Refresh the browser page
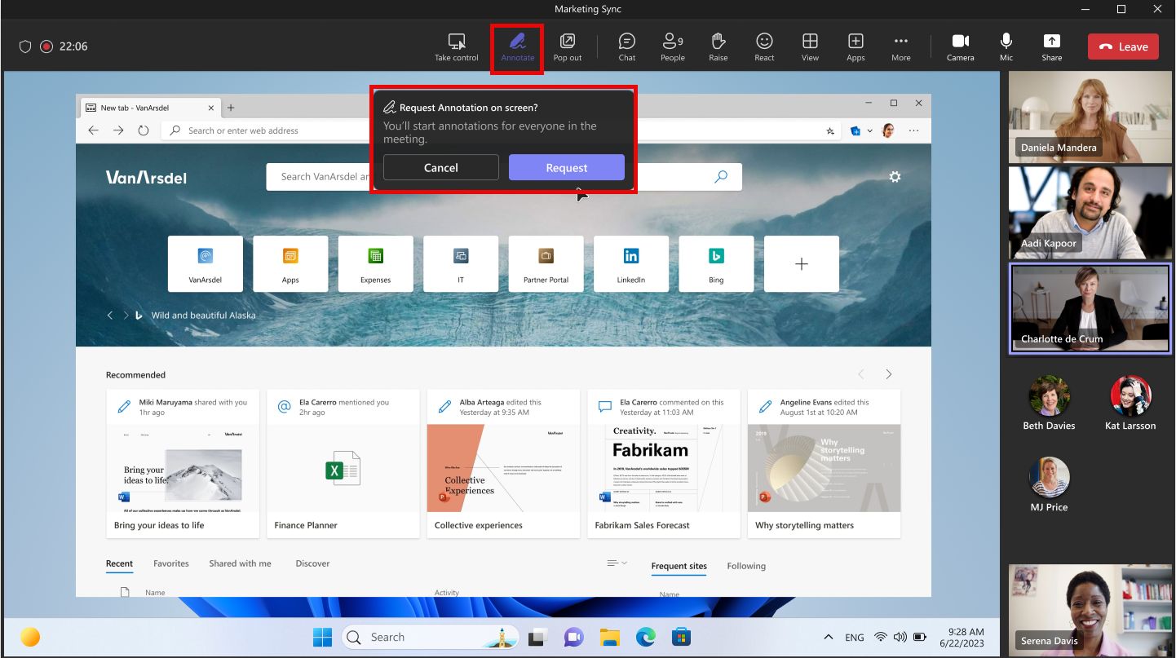Image resolution: width=1176 pixels, height=658 pixels. point(144,130)
